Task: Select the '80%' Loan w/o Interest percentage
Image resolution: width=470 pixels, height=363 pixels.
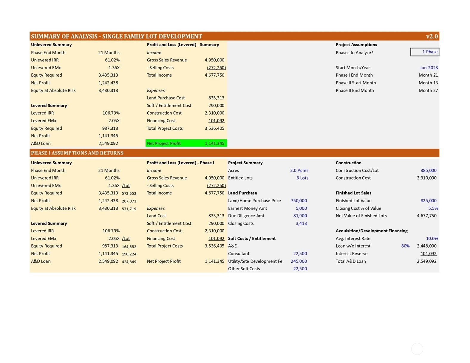Action: click(x=405, y=246)
